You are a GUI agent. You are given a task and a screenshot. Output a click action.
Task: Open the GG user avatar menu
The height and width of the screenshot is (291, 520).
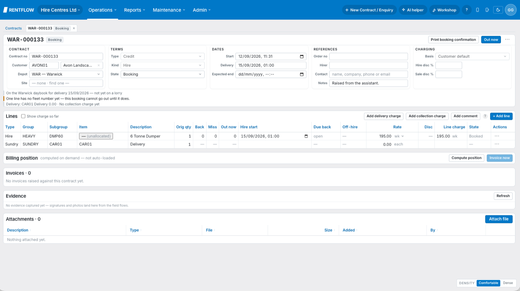click(511, 10)
